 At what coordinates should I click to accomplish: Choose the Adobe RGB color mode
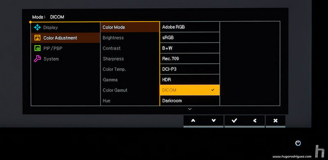190,27
